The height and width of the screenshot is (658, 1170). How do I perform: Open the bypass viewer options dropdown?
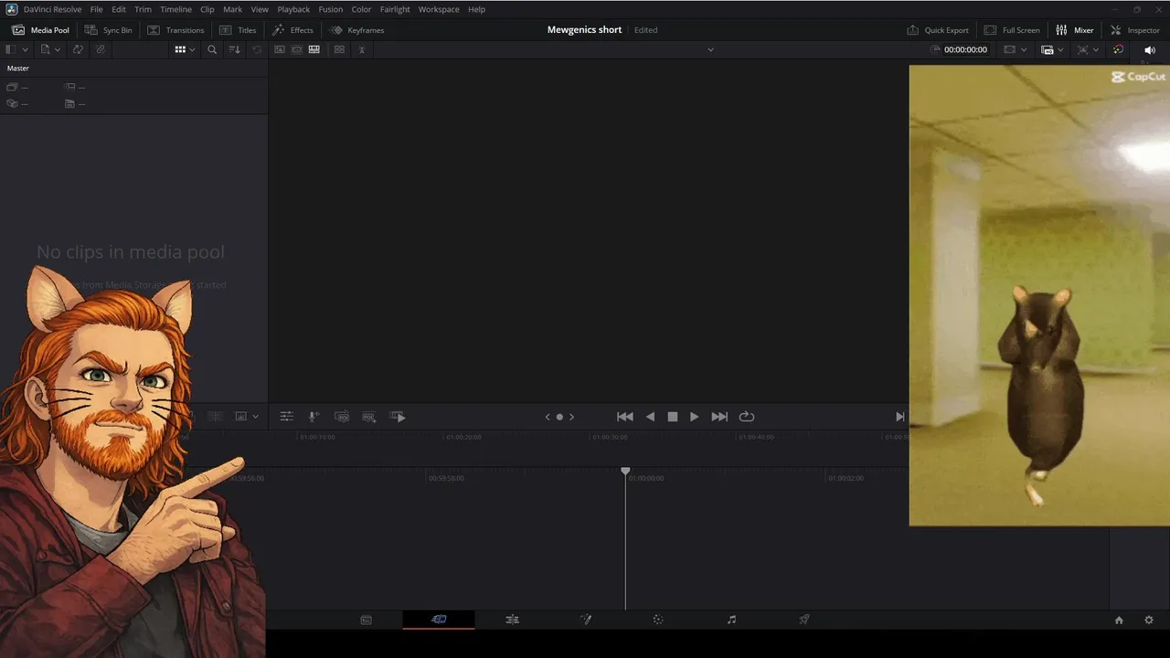click(1087, 49)
